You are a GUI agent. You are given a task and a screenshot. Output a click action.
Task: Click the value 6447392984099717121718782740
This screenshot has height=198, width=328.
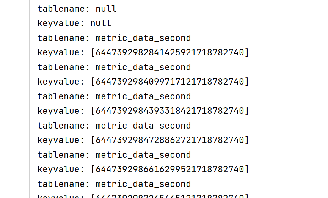(x=170, y=82)
